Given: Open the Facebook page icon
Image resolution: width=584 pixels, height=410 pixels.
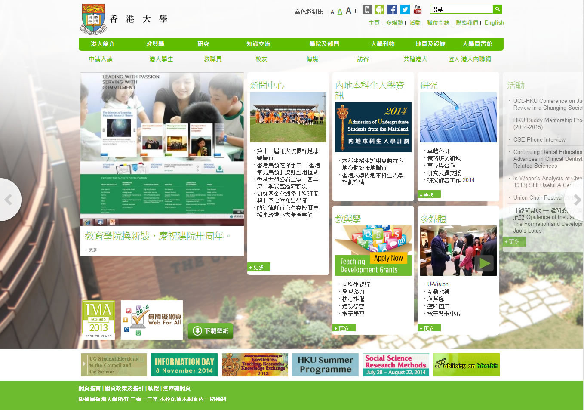Looking at the screenshot, I should (x=392, y=9).
